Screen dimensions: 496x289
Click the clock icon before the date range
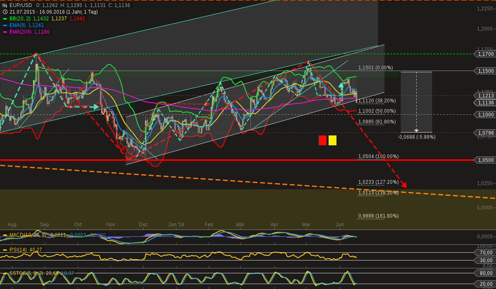[x=5, y=12]
